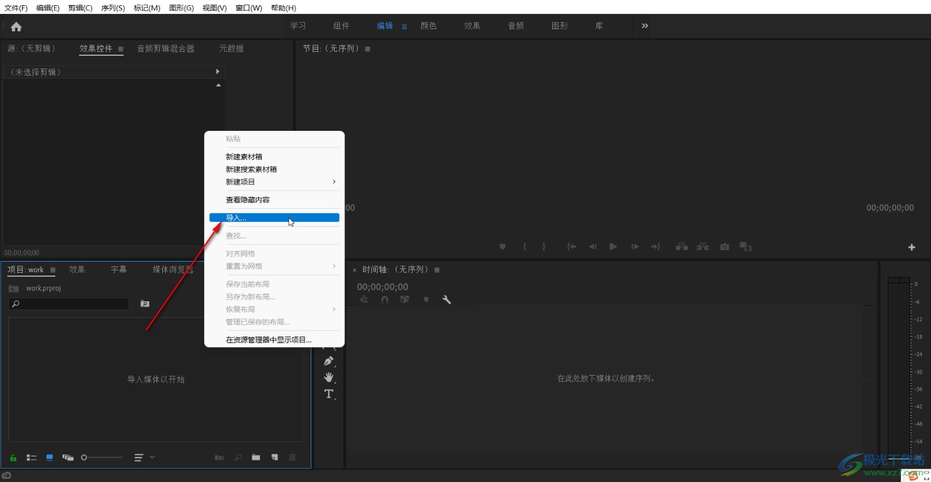Switch project panel to icon view
931x482 pixels.
pyautogui.click(x=49, y=458)
